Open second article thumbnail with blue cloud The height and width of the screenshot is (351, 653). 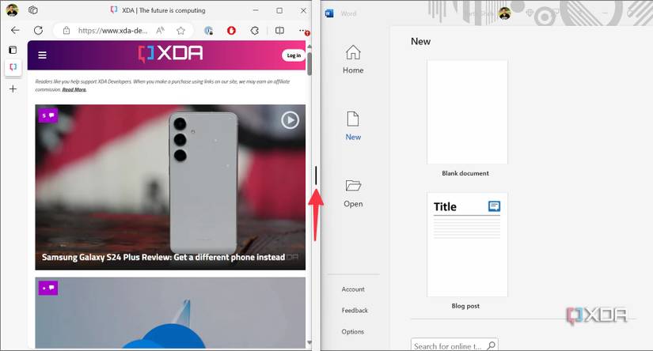(x=170, y=313)
